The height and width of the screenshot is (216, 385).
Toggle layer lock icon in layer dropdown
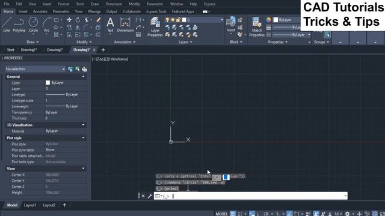coord(178,20)
